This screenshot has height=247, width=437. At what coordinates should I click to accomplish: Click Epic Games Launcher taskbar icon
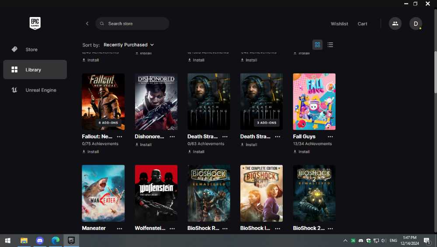point(71,240)
